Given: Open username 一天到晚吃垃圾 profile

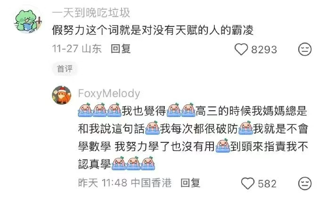Looking at the screenshot, I should click(91, 13).
